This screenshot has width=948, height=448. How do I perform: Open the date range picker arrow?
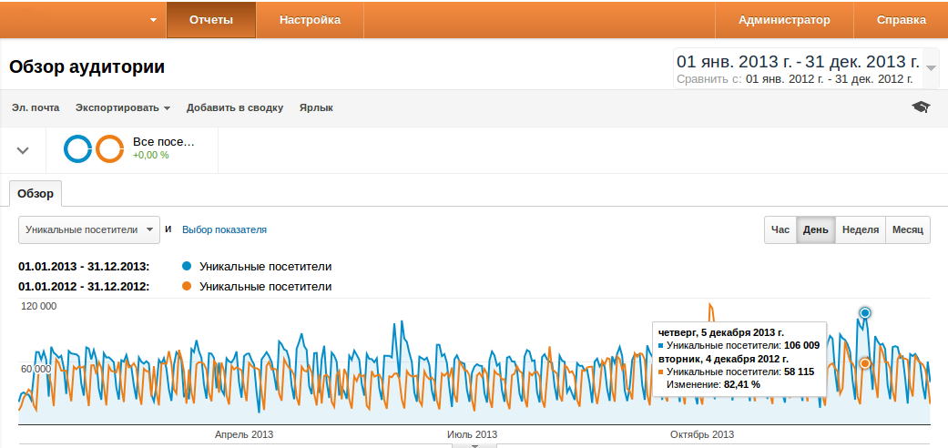(931, 68)
